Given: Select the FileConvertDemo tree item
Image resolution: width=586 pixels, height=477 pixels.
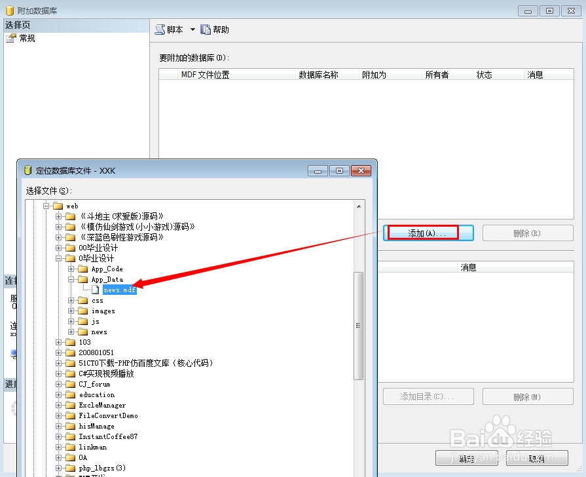Looking at the screenshot, I should pos(108,415).
